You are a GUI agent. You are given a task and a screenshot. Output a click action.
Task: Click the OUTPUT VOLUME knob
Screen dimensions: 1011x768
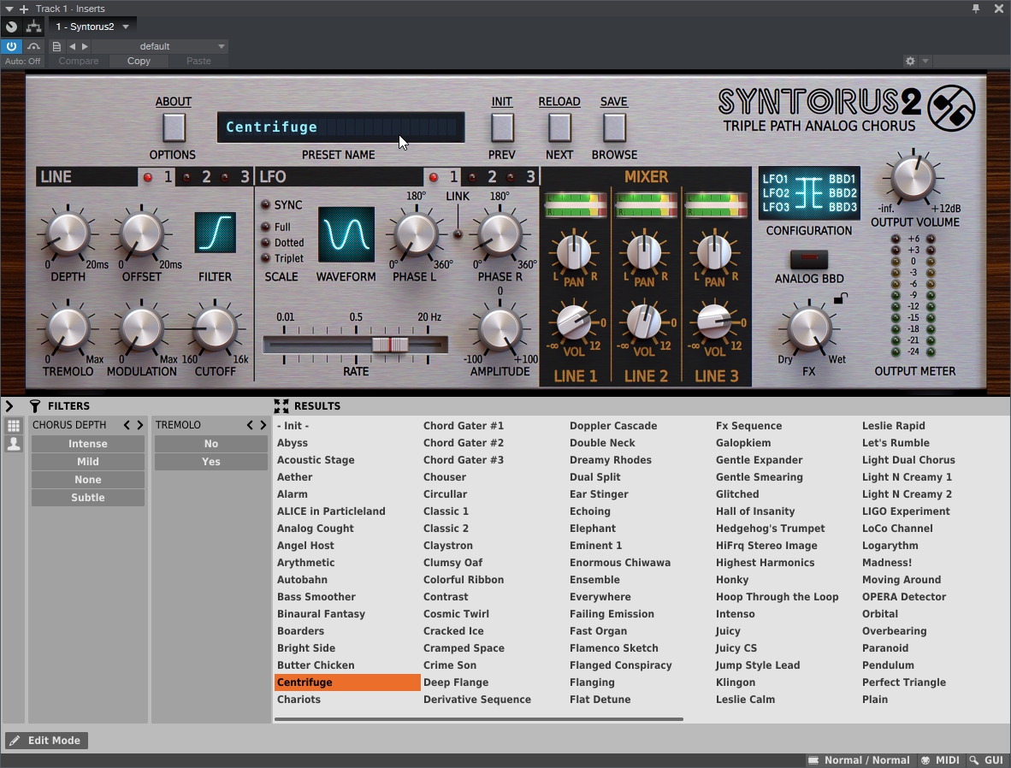tap(913, 177)
